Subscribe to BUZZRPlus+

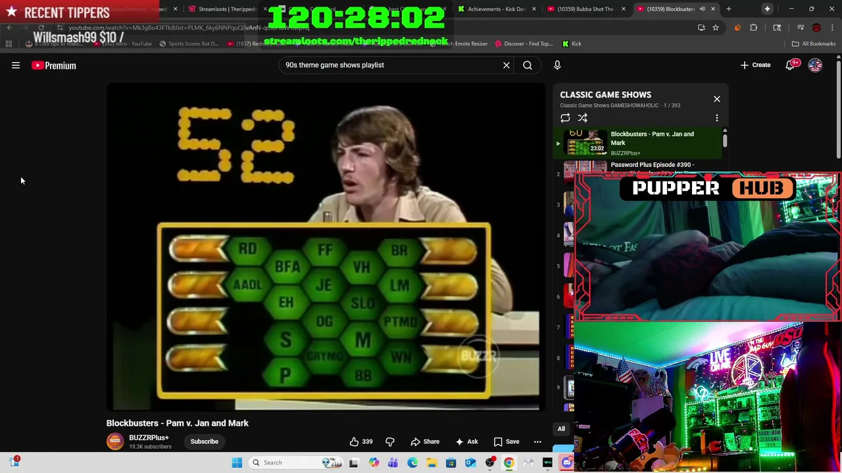(204, 441)
